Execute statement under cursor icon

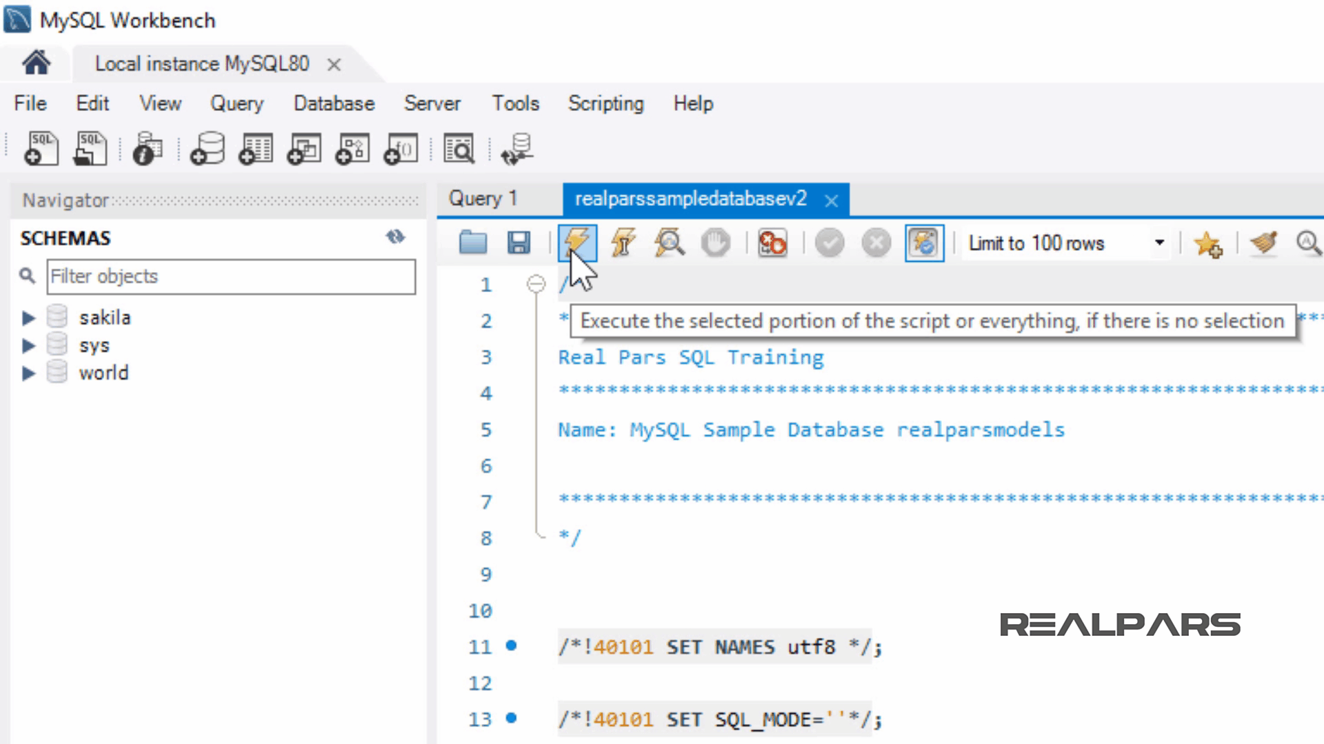pyautogui.click(x=623, y=242)
